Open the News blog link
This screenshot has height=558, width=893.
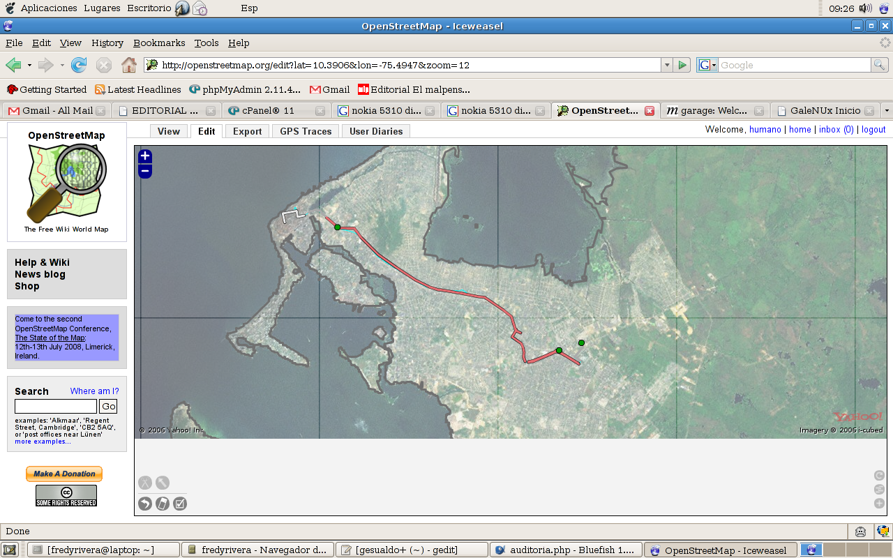(x=40, y=274)
